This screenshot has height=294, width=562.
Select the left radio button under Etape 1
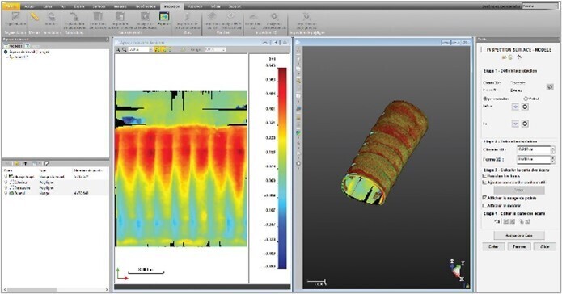[x=485, y=99]
